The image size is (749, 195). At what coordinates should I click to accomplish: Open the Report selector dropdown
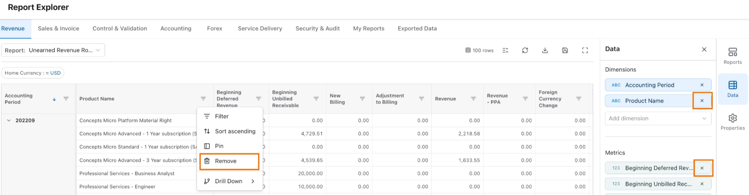pos(53,50)
